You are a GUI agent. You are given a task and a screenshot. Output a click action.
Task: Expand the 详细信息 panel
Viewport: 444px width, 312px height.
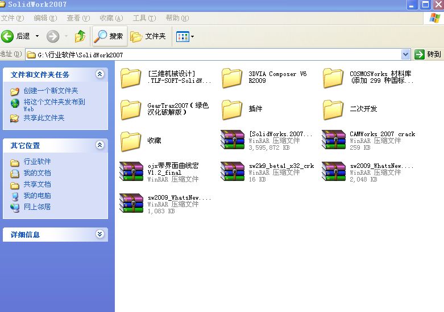[x=99, y=234]
